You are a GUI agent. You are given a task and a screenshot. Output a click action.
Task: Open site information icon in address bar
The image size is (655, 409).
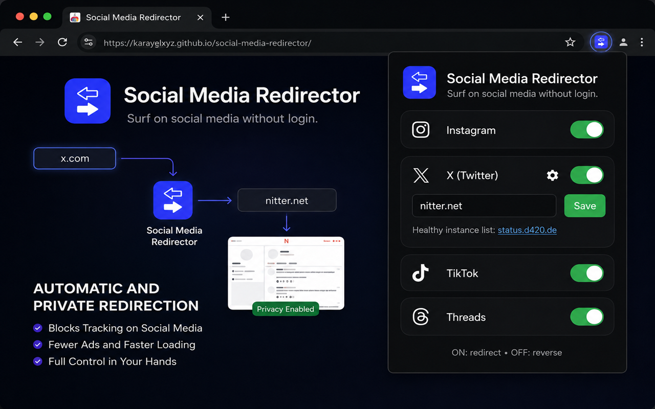[89, 42]
